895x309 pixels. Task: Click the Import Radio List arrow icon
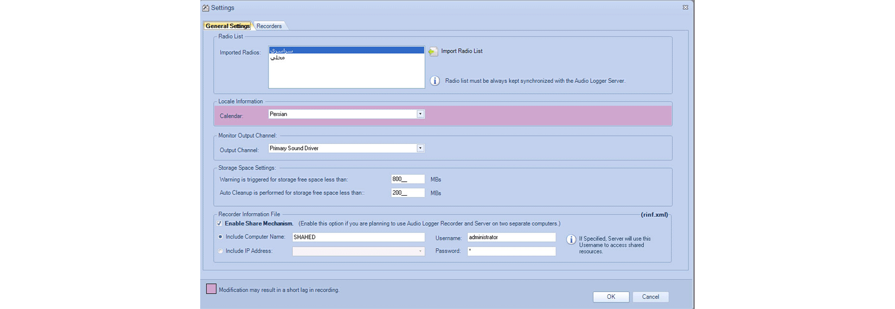pyautogui.click(x=433, y=51)
